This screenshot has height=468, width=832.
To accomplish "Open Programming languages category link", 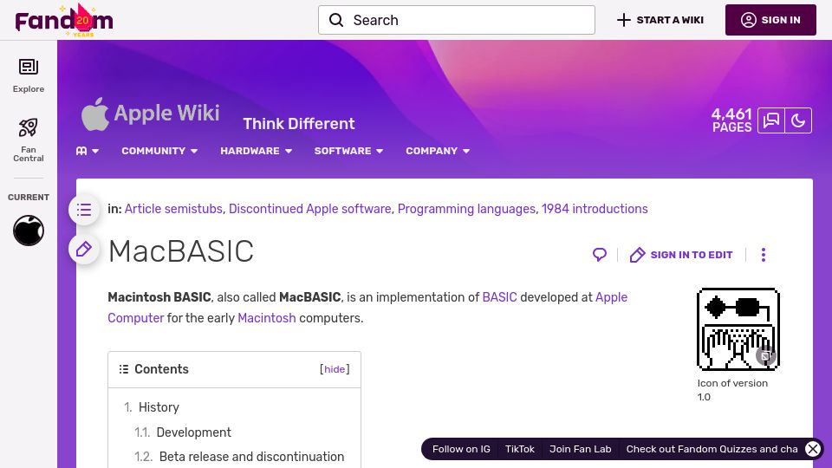I will 466,209.
